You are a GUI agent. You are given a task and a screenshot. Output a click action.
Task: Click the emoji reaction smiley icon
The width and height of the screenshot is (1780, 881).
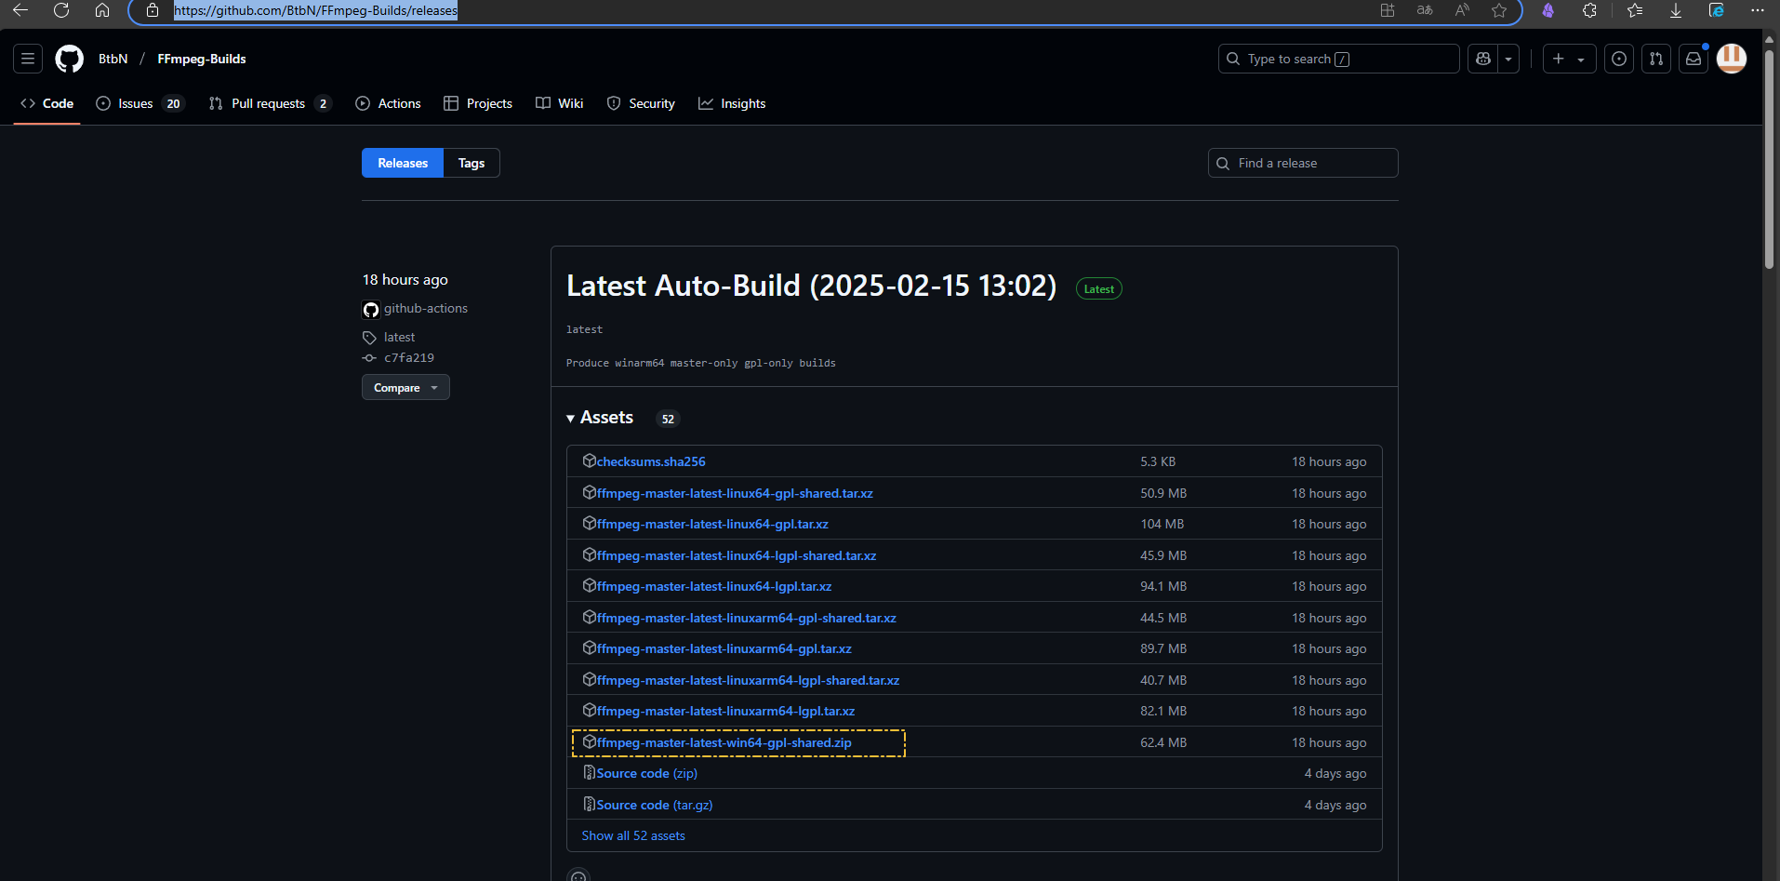coord(578,875)
